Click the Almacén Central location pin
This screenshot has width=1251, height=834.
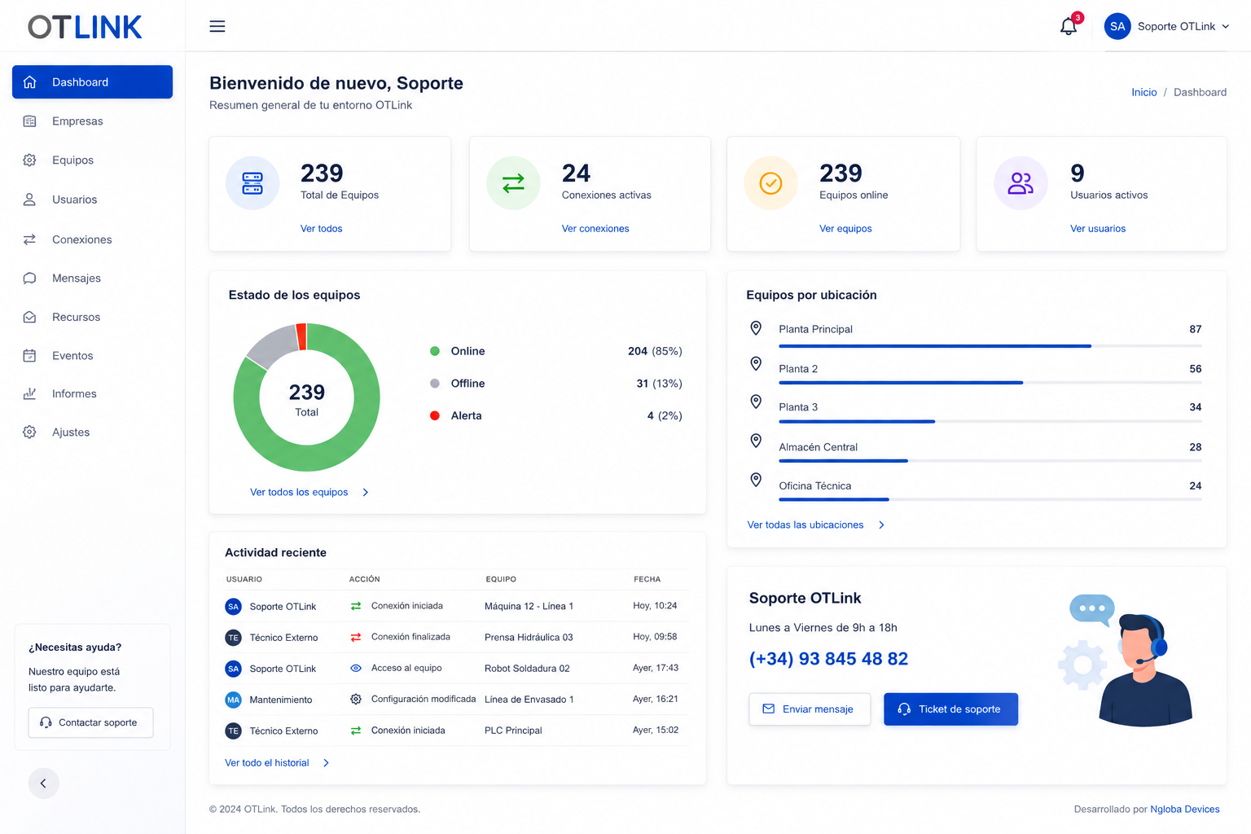point(756,441)
